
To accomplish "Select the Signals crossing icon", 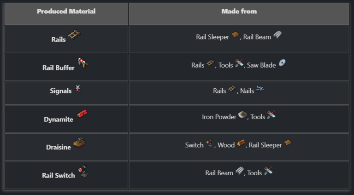I will pyautogui.click(x=77, y=88).
